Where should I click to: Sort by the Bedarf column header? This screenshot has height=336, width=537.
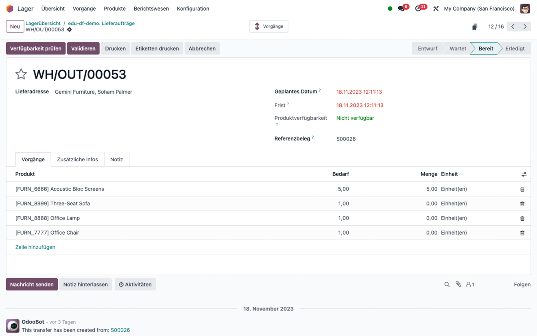coord(341,174)
